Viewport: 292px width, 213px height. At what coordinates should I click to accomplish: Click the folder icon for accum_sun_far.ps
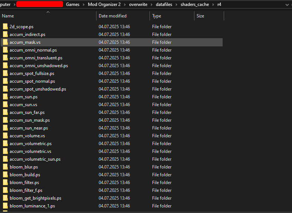pyautogui.click(x=5, y=112)
